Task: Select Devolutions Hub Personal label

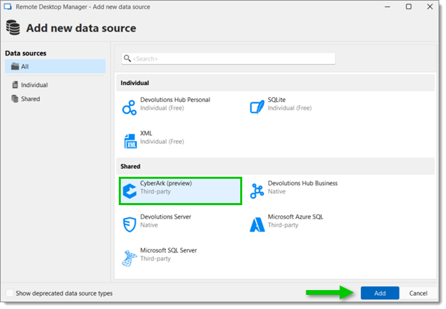Action: click(175, 100)
